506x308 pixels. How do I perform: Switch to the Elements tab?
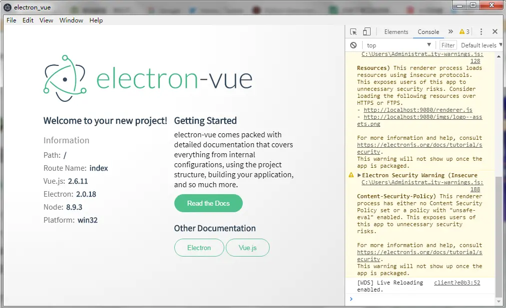pyautogui.click(x=396, y=31)
